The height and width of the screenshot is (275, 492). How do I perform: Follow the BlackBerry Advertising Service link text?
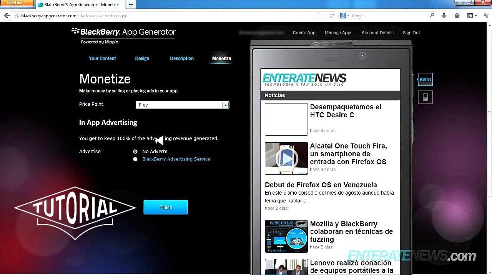coord(176,159)
